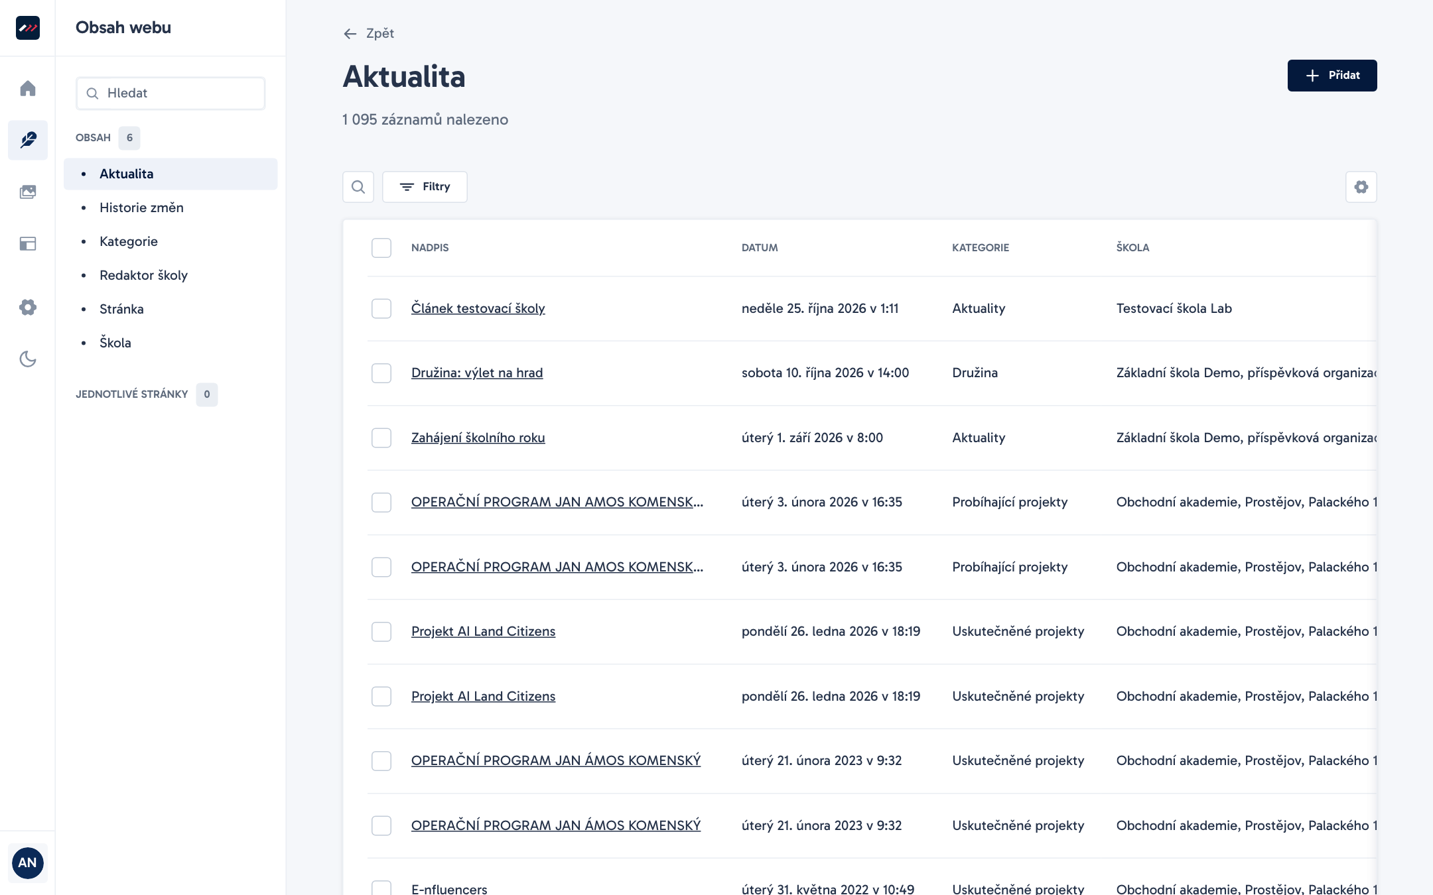
Task: Open the Článek testovací školy entry
Action: [x=478, y=308]
